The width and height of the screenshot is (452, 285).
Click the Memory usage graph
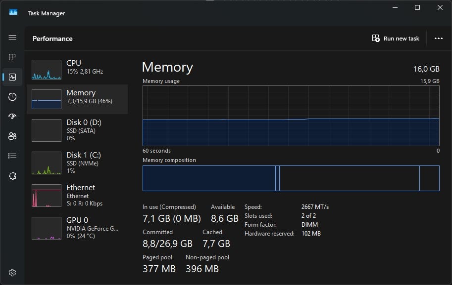[291, 116]
